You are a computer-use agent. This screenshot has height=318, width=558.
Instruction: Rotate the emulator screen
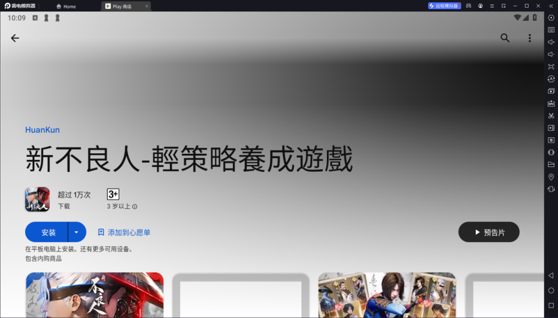click(551, 189)
